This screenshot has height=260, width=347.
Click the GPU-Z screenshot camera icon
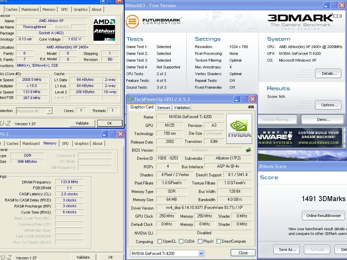click(x=251, y=107)
